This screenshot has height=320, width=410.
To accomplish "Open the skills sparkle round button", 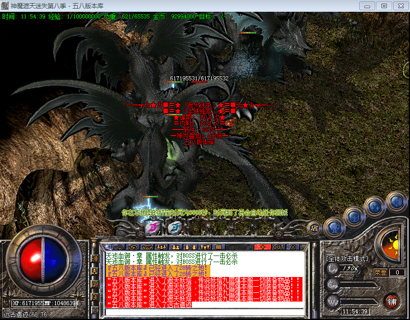I will pos(375,207).
